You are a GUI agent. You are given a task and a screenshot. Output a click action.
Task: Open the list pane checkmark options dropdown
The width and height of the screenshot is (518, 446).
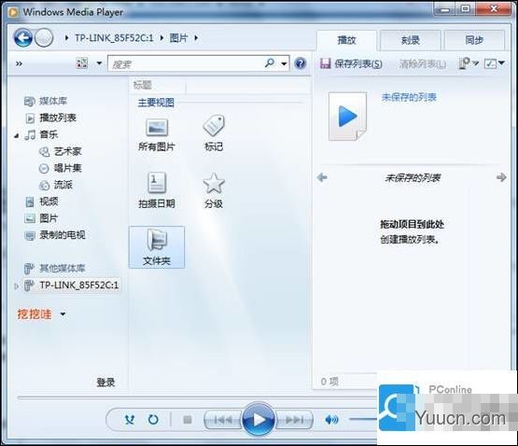[495, 63]
